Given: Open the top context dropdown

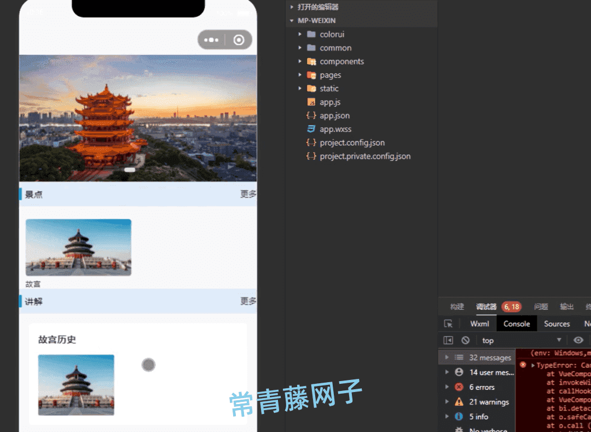Looking at the screenshot, I should coord(522,341).
